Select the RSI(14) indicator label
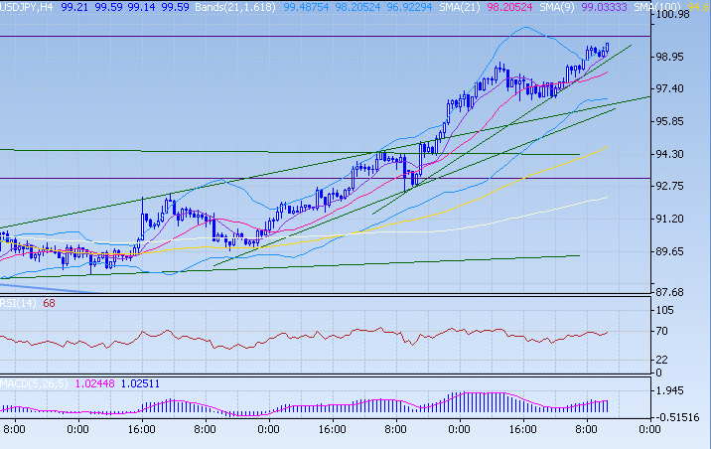Screen dimensions: 711x449 click(x=18, y=302)
